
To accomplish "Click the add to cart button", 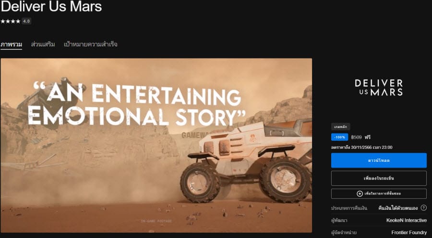I will [379, 178].
